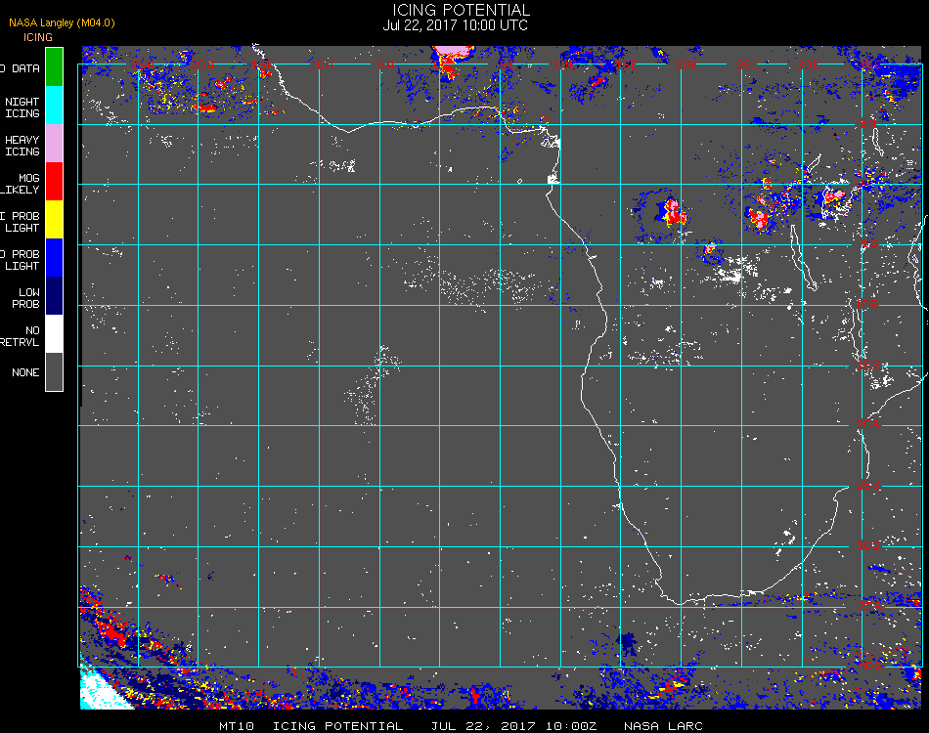The width and height of the screenshot is (929, 733).
Task: Click the 'NONE' legend label
Action: [x=25, y=372]
